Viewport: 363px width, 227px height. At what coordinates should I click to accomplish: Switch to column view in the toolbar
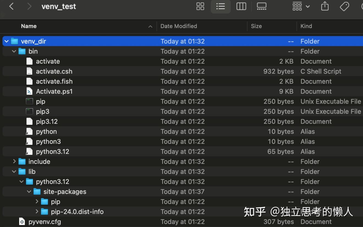(x=241, y=6)
